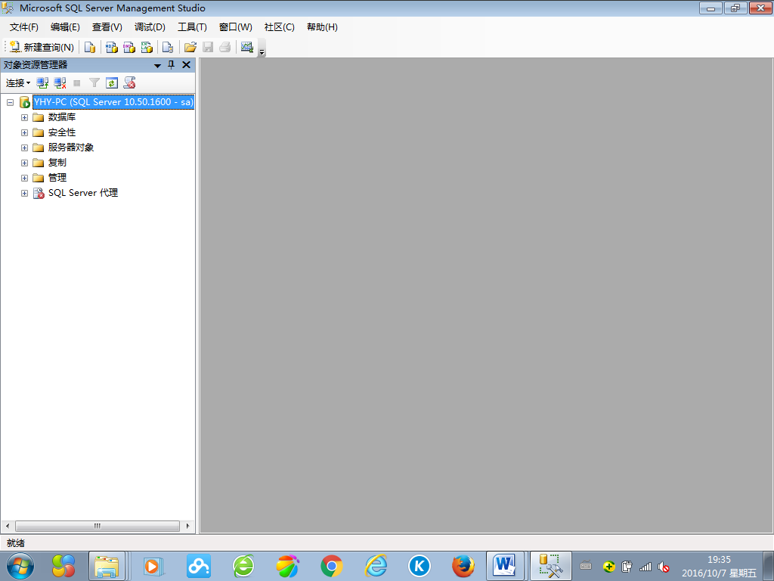The image size is (774, 581).
Task: Select the 安全性 tree item
Action: pyautogui.click(x=62, y=132)
